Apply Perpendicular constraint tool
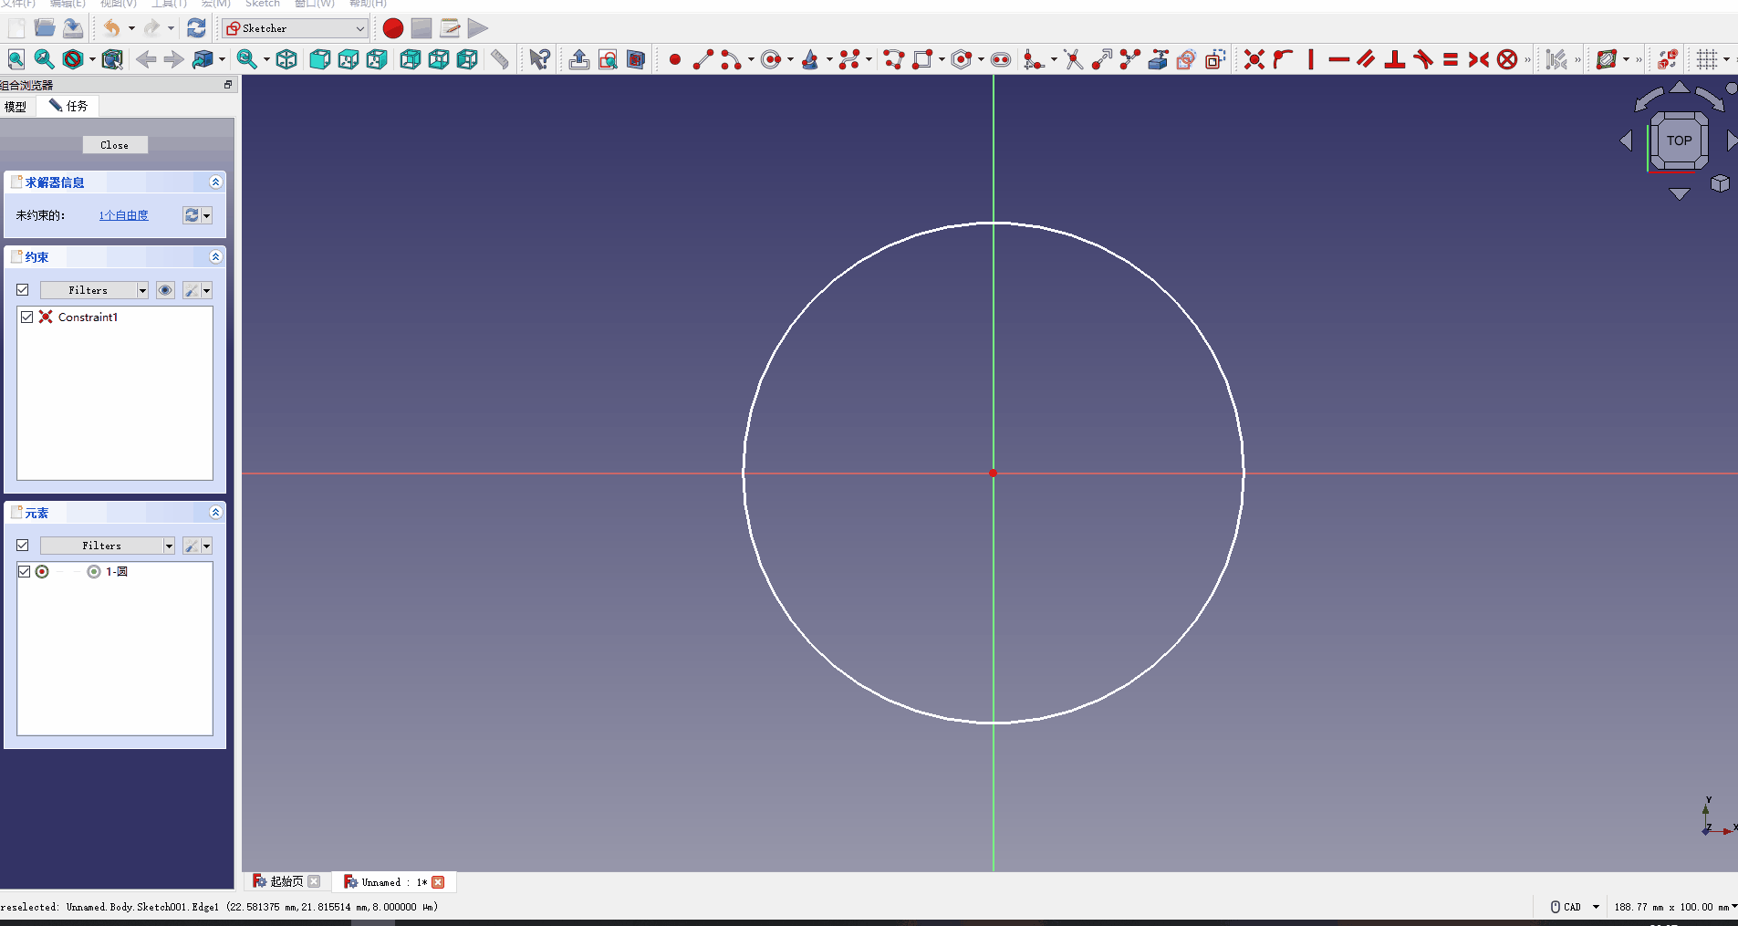 [1395, 60]
